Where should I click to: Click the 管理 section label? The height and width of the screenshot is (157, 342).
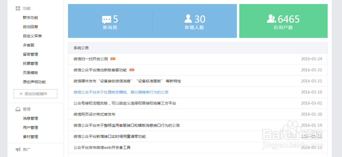27,109
